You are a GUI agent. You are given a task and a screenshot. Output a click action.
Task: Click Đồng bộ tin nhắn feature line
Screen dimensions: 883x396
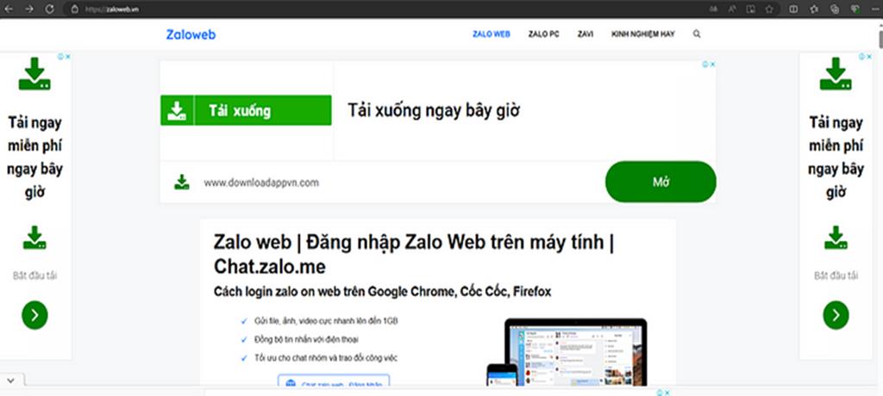point(306,340)
